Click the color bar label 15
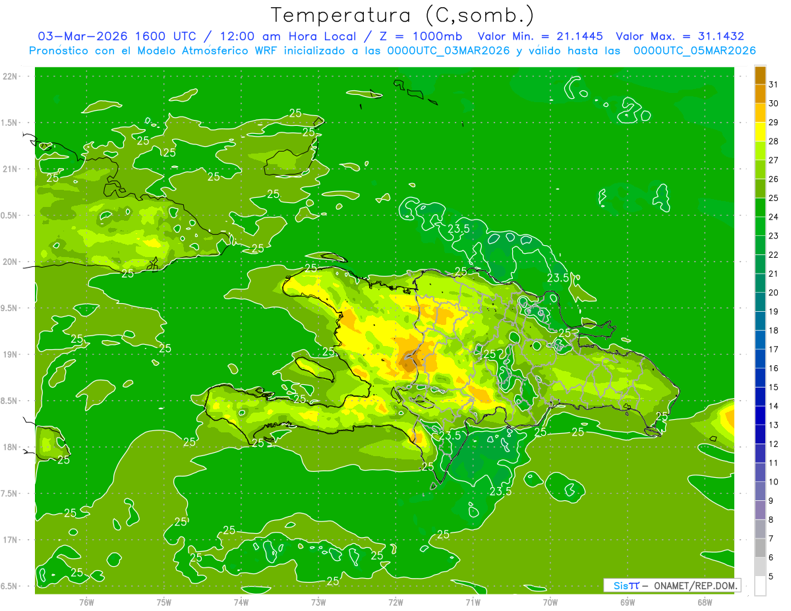Image resolution: width=791 pixels, height=611 pixels. (x=774, y=387)
